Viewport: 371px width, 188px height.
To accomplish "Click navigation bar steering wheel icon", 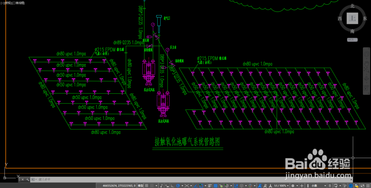I will click(x=367, y=54).
